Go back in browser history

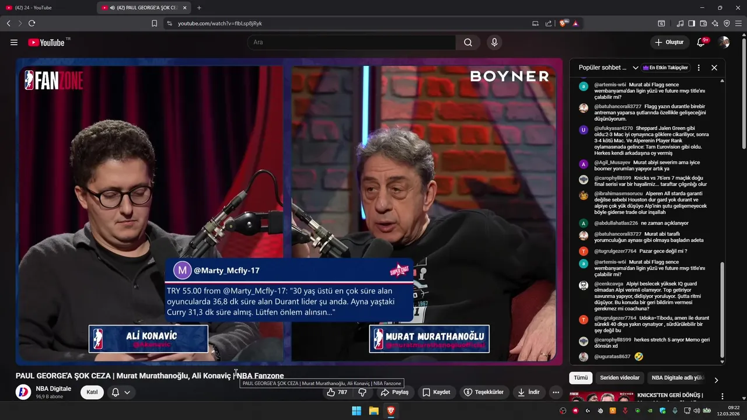(x=8, y=23)
